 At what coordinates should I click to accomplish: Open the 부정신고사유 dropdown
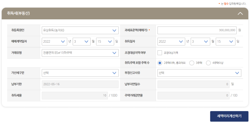click(x=199, y=73)
